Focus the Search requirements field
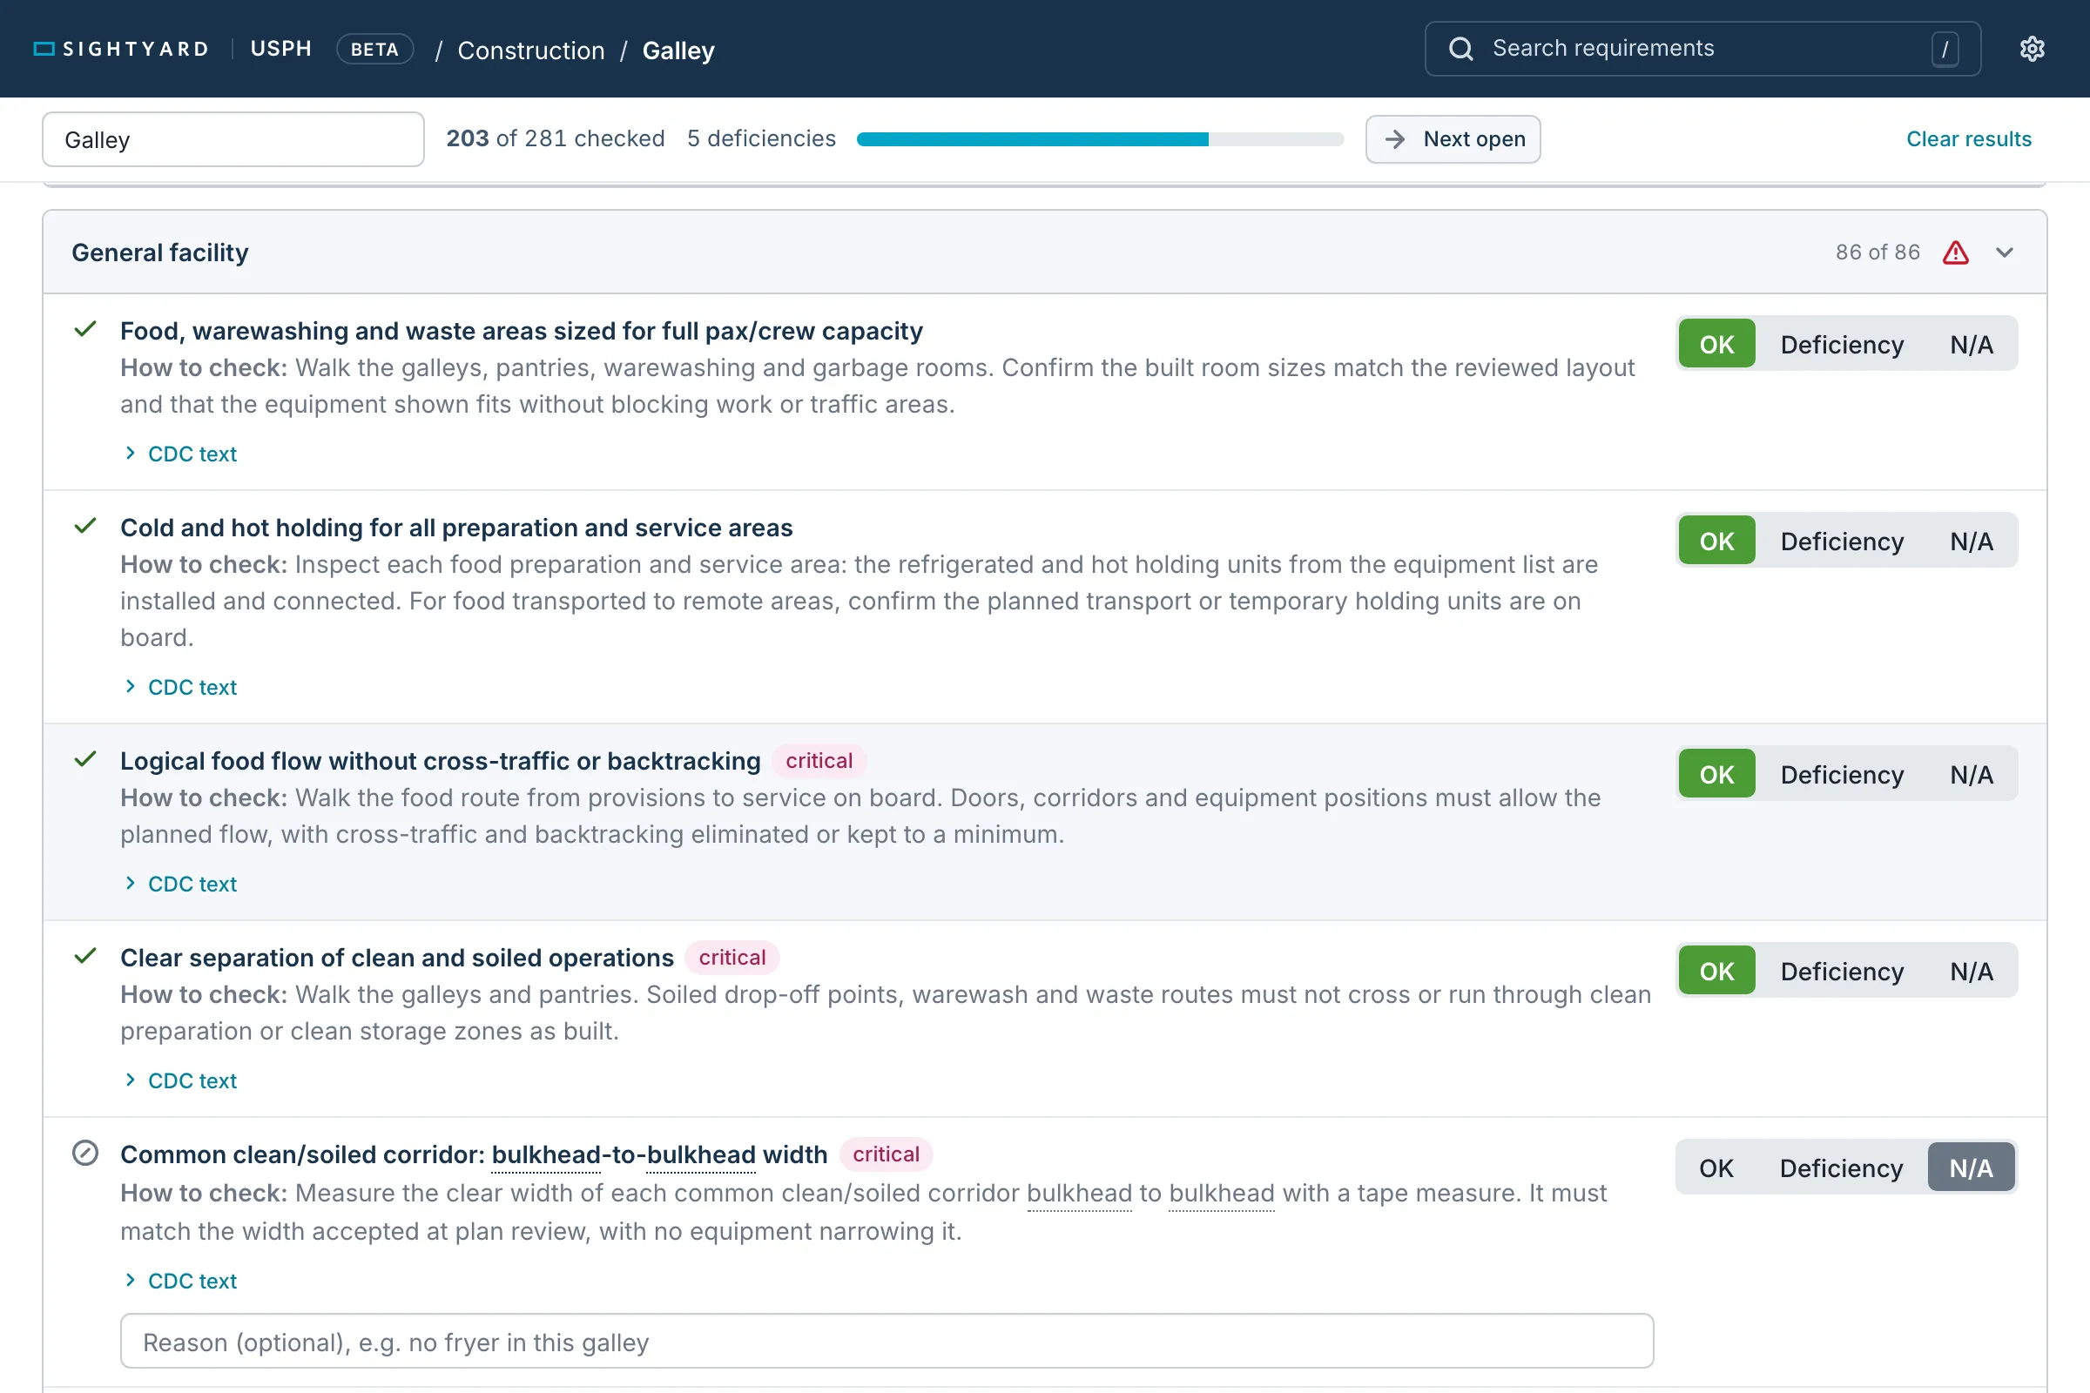The image size is (2090, 1393). coord(1702,49)
